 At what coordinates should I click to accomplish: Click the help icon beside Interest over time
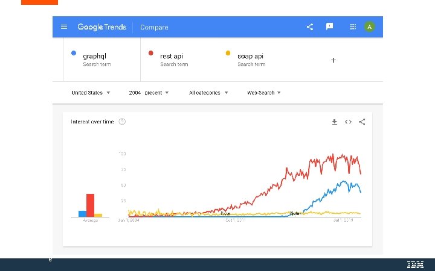coord(122,122)
